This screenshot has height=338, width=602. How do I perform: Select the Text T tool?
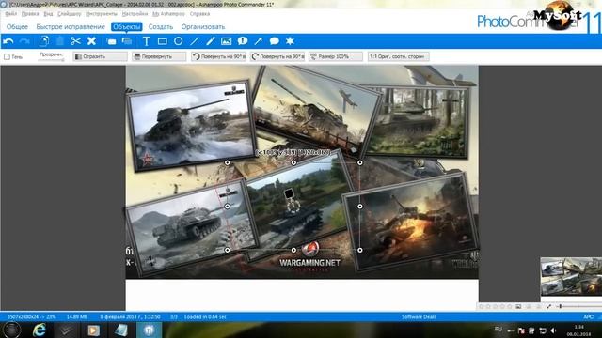point(147,41)
